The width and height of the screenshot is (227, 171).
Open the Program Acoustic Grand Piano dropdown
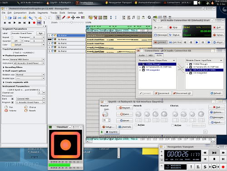30,102
